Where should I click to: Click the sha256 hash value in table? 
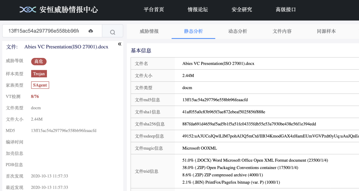tap(249, 124)
